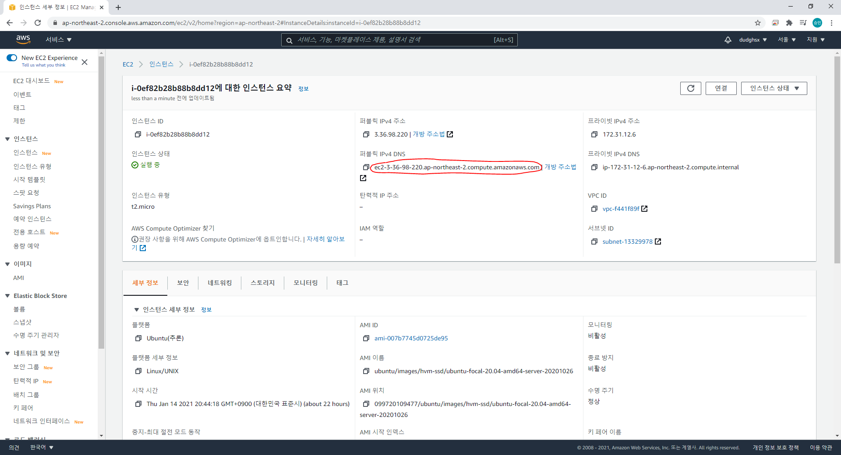841x455 pixels.
Task: Switch to the 태그 tab in details
Action: (343, 283)
